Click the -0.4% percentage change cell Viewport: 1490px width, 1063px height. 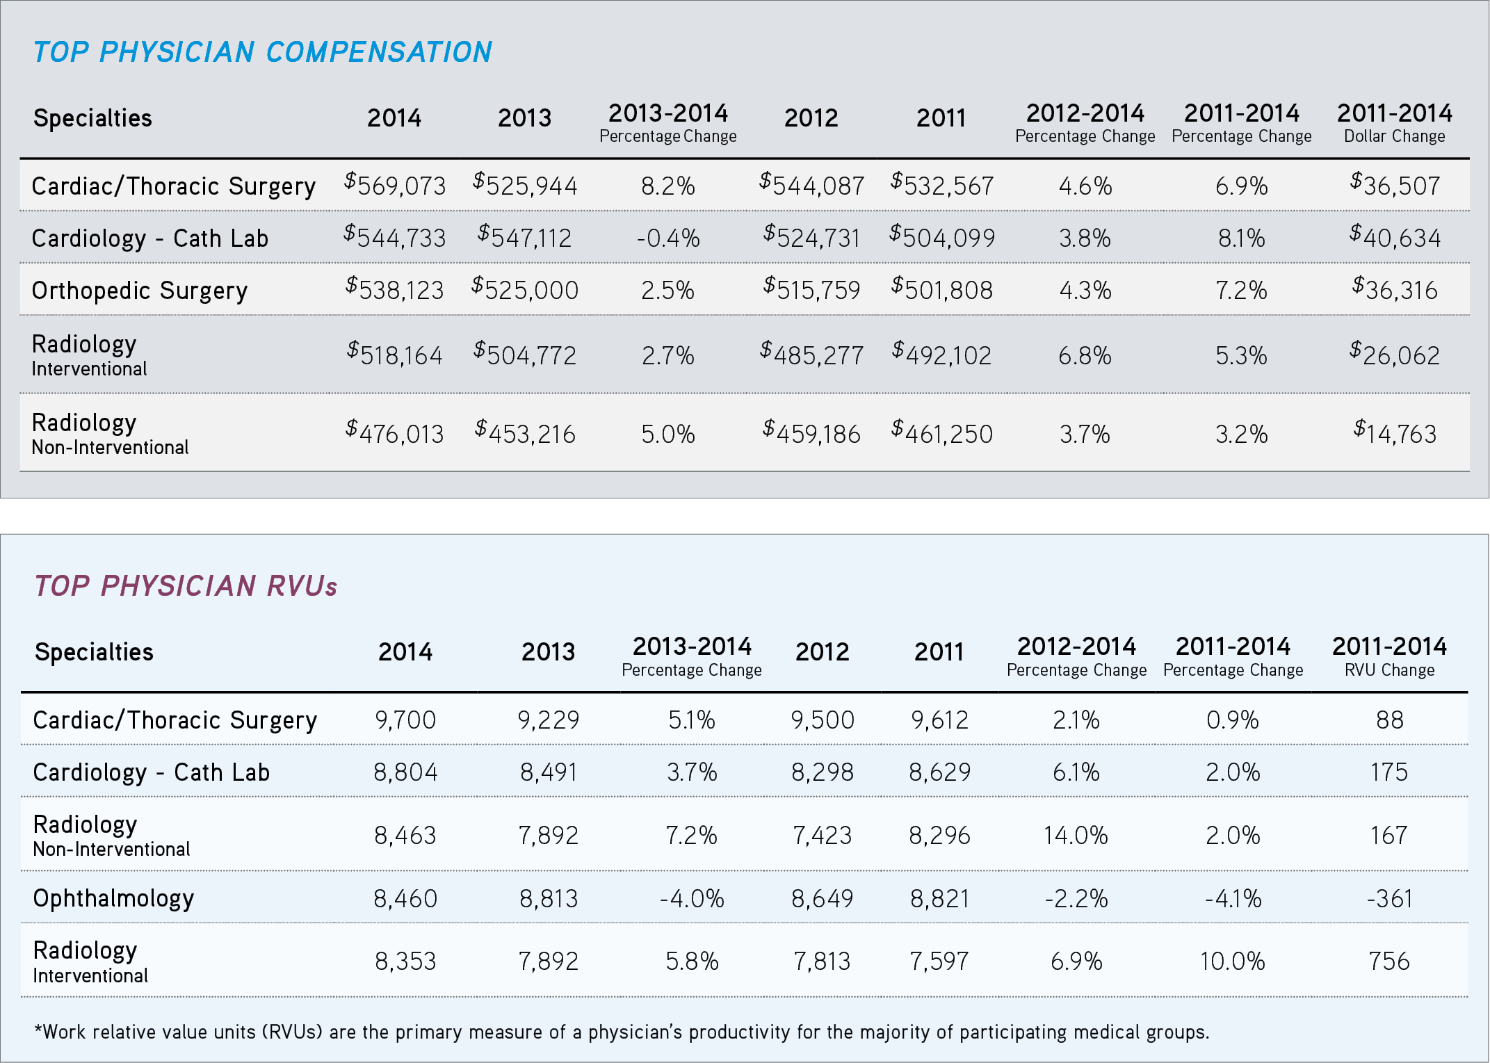click(x=667, y=238)
